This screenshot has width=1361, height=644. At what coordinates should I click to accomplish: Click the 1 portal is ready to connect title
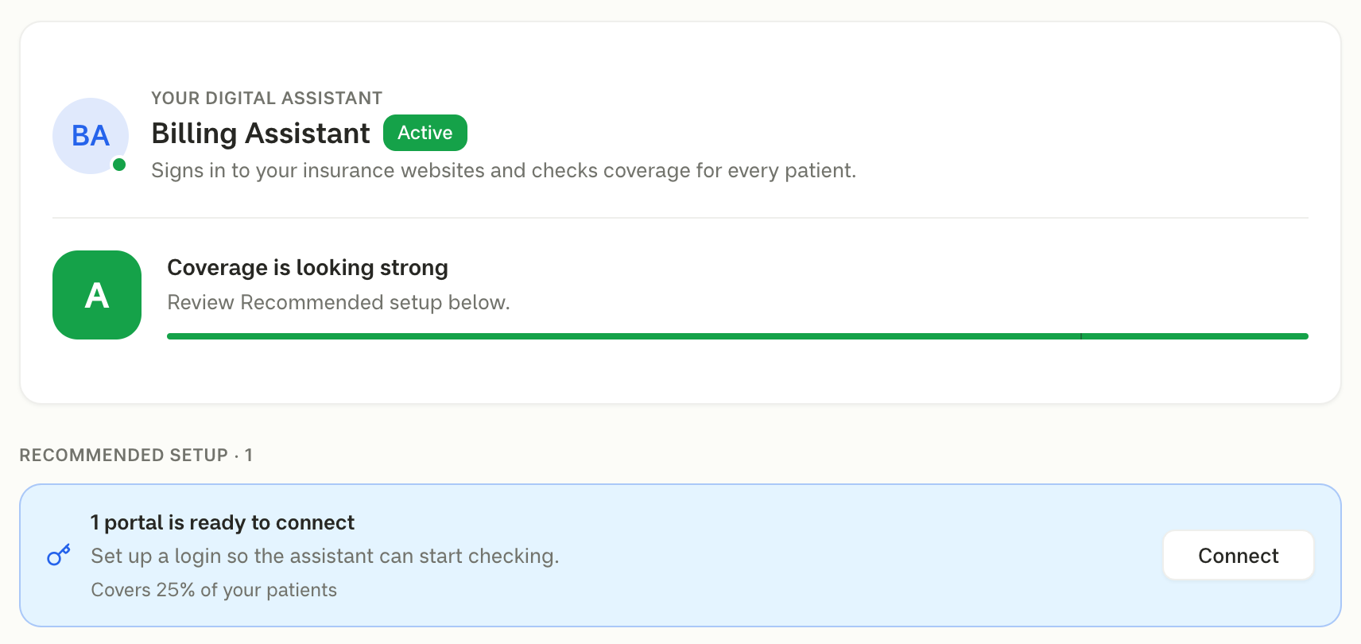(223, 522)
